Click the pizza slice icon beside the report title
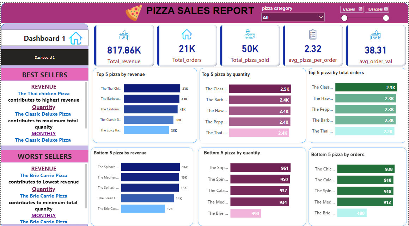This screenshot has width=409, height=226. pyautogui.click(x=133, y=11)
